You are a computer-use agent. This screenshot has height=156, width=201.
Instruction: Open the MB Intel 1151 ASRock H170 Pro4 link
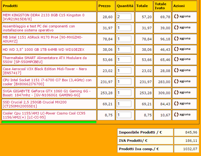[43, 39]
